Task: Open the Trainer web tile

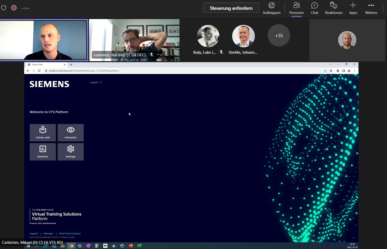Action: coord(43,133)
